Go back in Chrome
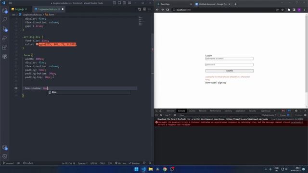The height and width of the screenshot is (173, 308). pyautogui.click(x=157, y=10)
